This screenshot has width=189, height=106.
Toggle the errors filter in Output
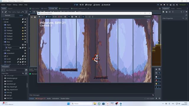(x=158, y=80)
